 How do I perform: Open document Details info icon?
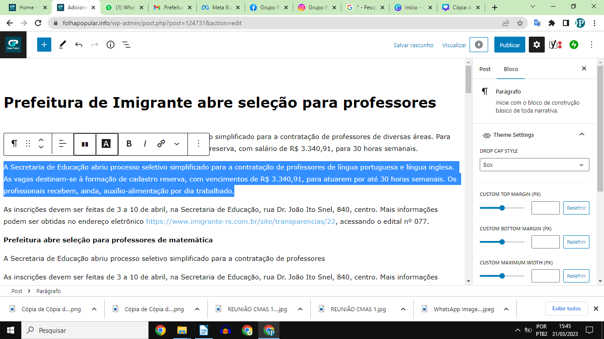point(111,45)
